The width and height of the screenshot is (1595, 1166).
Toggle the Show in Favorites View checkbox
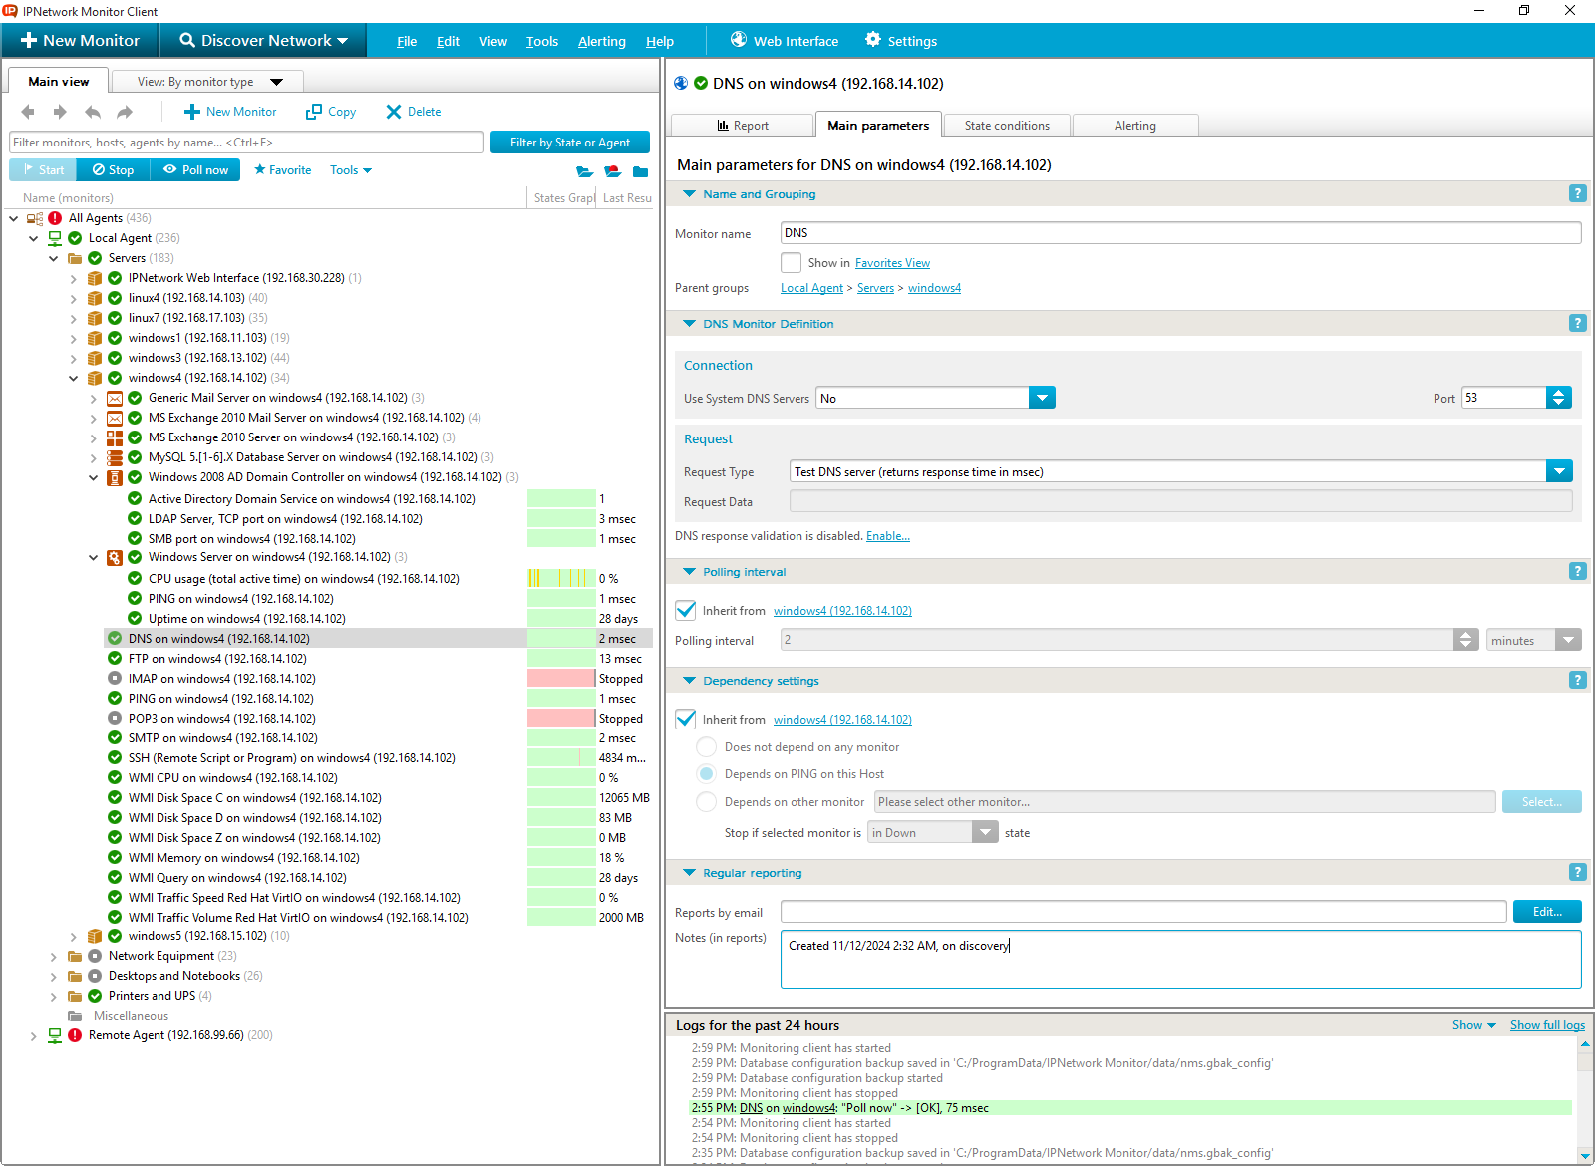(791, 262)
